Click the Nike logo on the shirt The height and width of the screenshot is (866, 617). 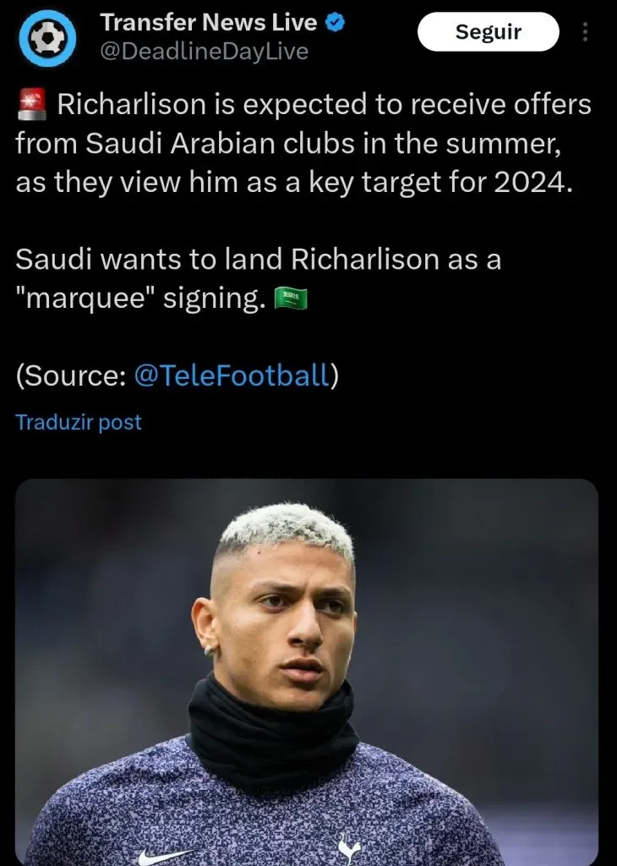click(159, 855)
